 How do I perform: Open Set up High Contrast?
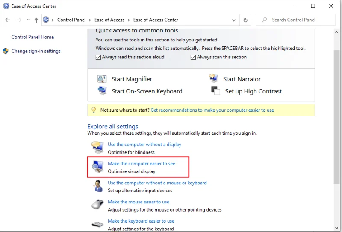pos(253,91)
